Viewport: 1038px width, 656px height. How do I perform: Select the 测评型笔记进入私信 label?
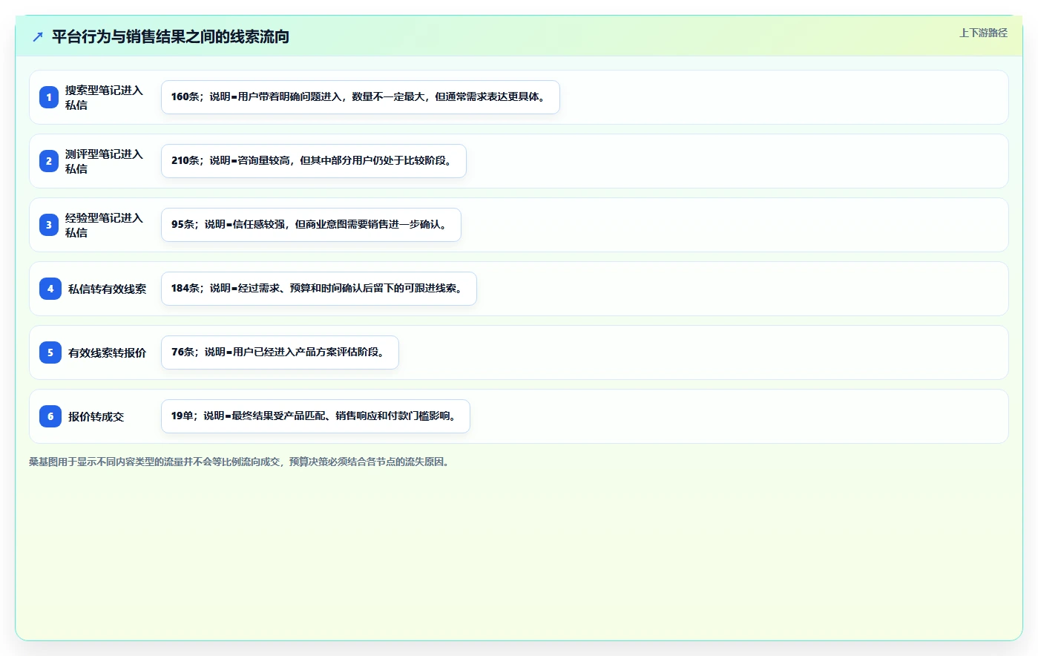click(x=104, y=161)
